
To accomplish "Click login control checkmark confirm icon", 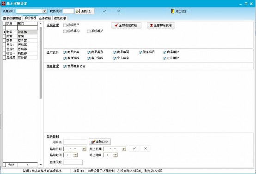I will pos(134,149).
